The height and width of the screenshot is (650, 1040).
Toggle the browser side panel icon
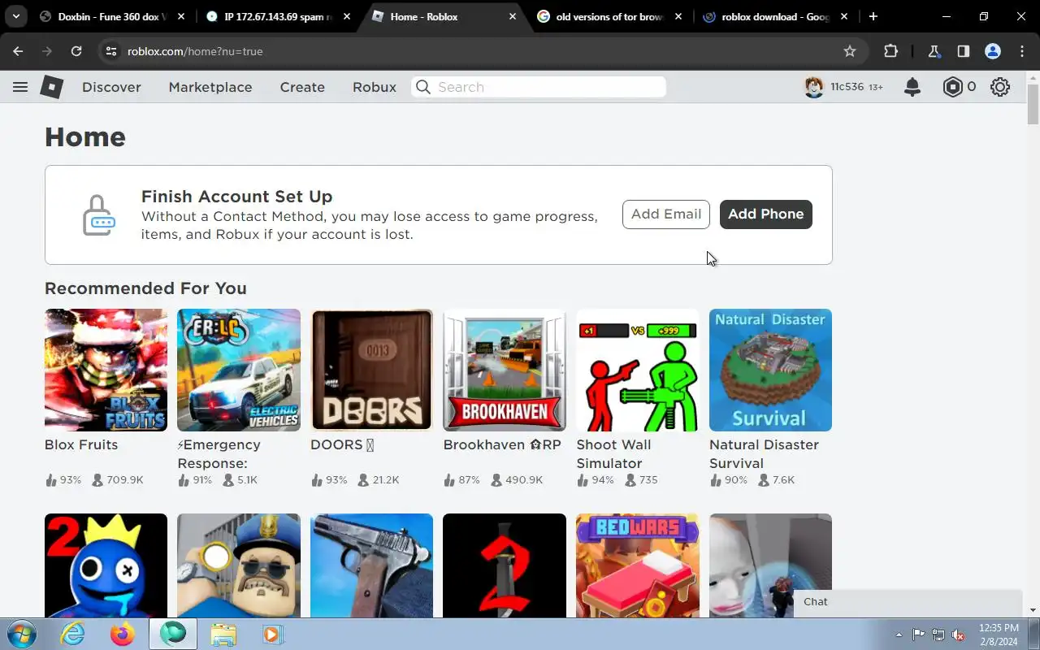(963, 51)
